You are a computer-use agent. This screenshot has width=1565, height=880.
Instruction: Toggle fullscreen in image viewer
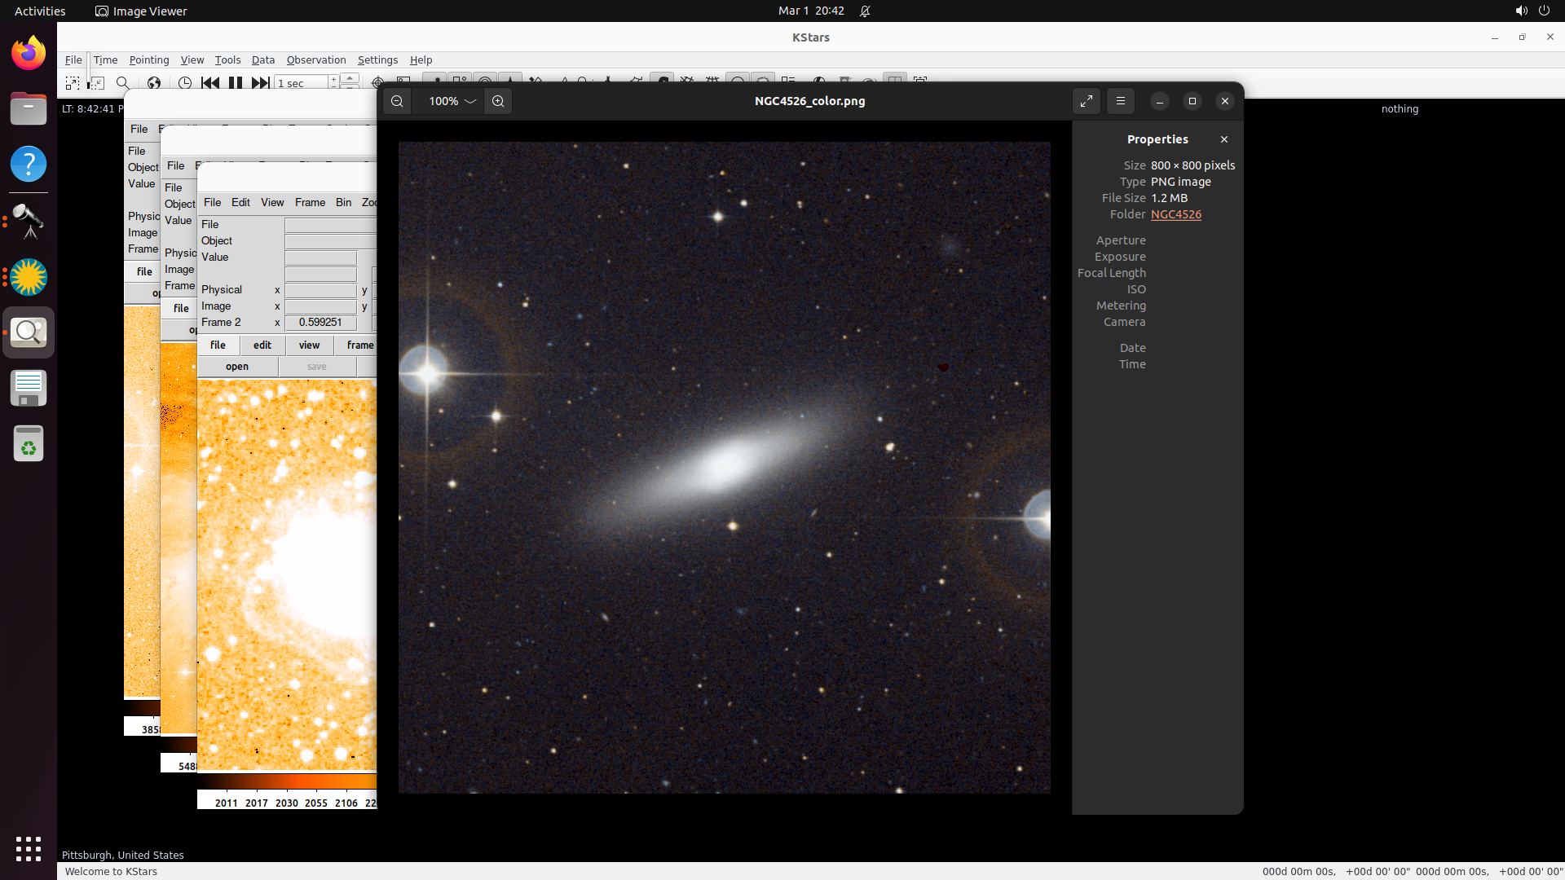point(1087,101)
